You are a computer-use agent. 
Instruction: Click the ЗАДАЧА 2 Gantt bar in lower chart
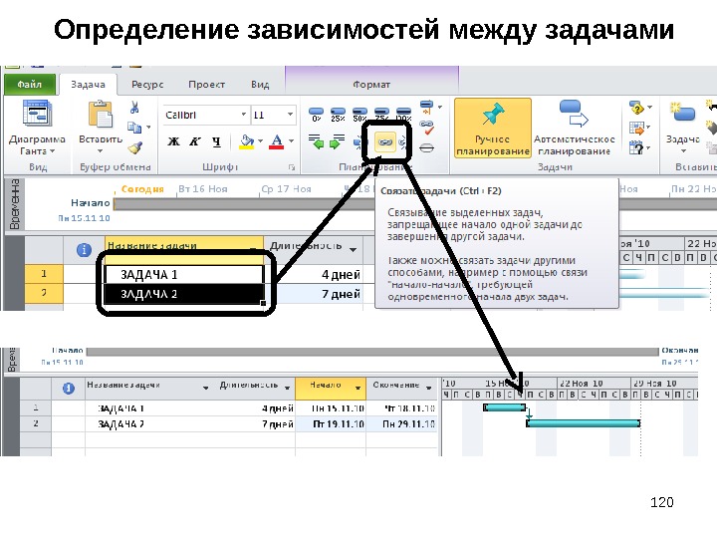tap(583, 423)
